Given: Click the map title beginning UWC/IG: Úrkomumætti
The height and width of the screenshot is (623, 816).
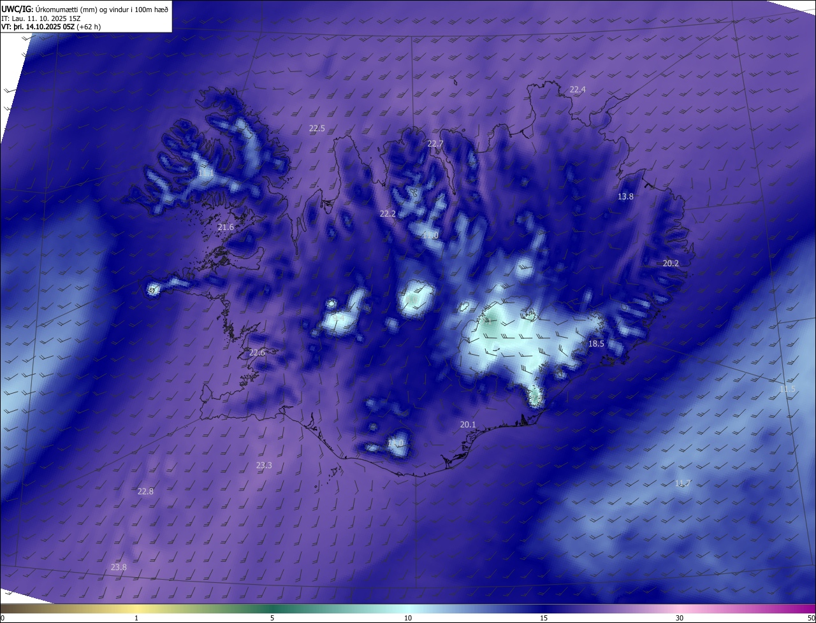Looking at the screenshot, I should coord(85,8).
